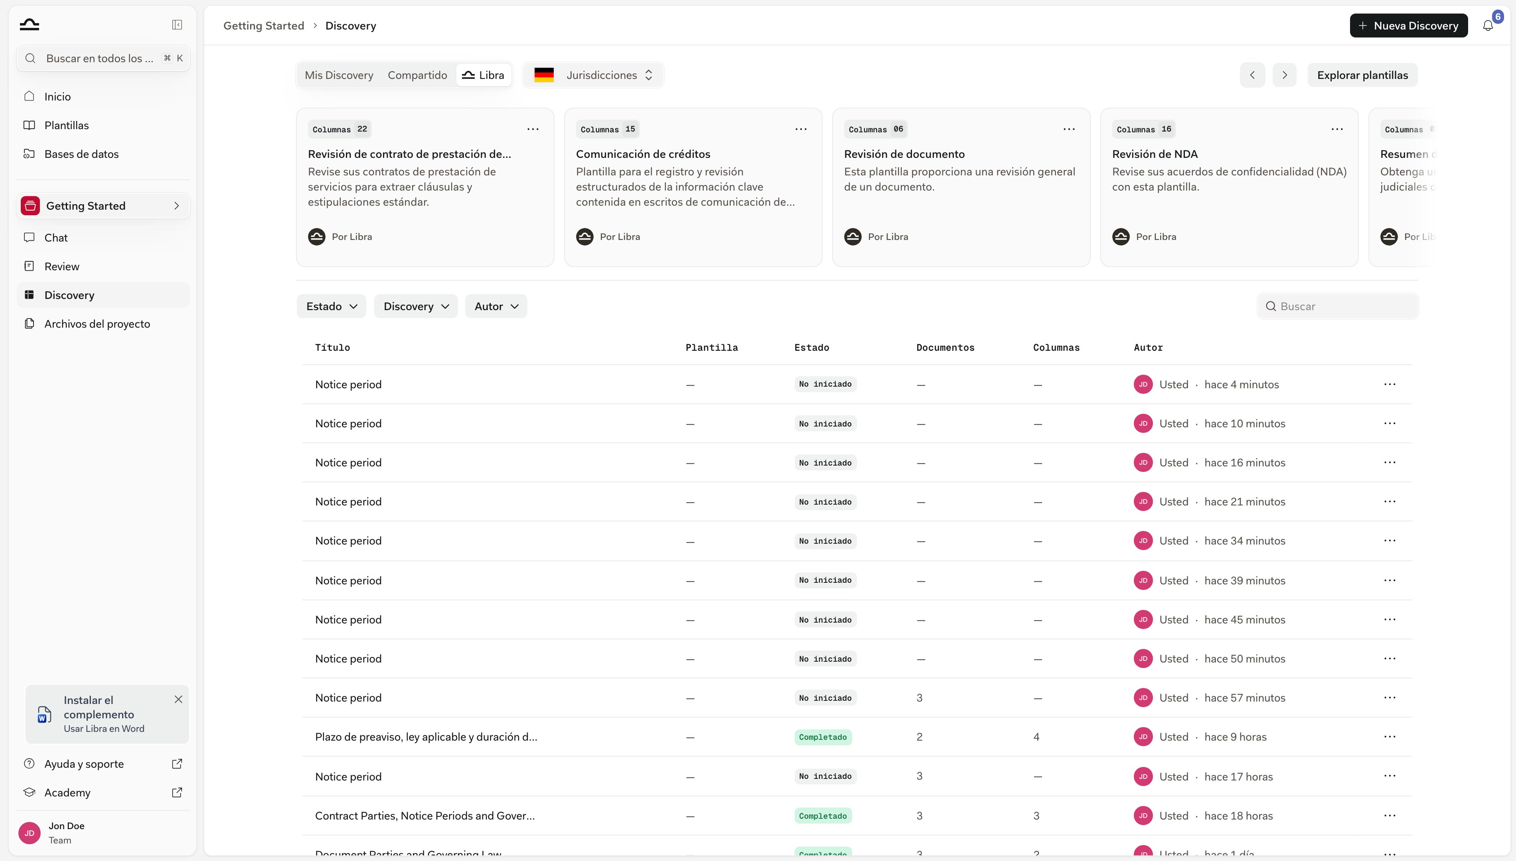Open Inicio home icon
This screenshot has height=861, width=1516.
click(x=29, y=96)
